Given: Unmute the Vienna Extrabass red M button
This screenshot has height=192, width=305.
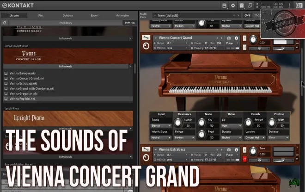Looking at the screenshot, I should (x=244, y=159).
